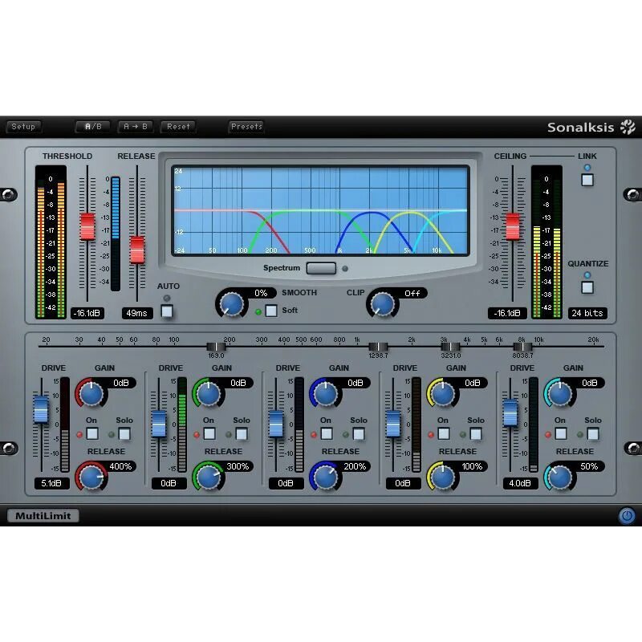Click the red band 5.1dB drive value
Image resolution: width=642 pixels, height=642 pixels.
coord(51,484)
